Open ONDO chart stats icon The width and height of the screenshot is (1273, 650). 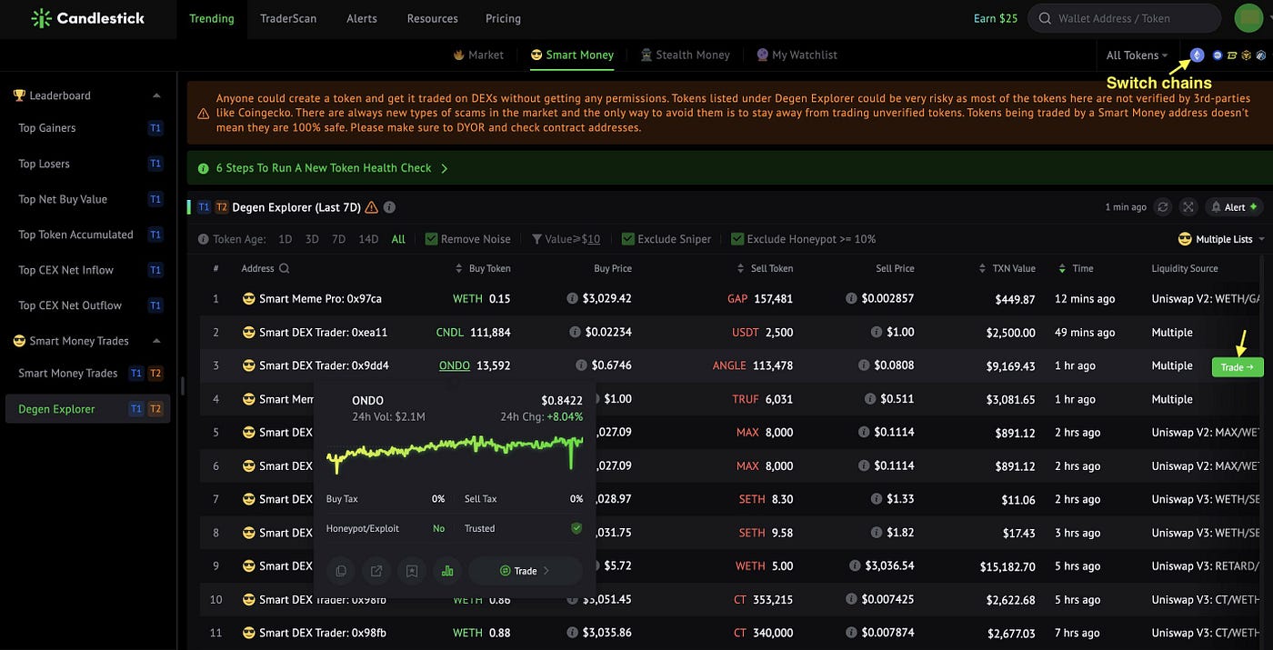coord(446,571)
